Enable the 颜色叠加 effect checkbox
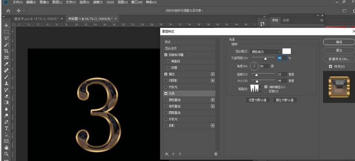Viewport: 355px width, 161px height. click(166, 100)
